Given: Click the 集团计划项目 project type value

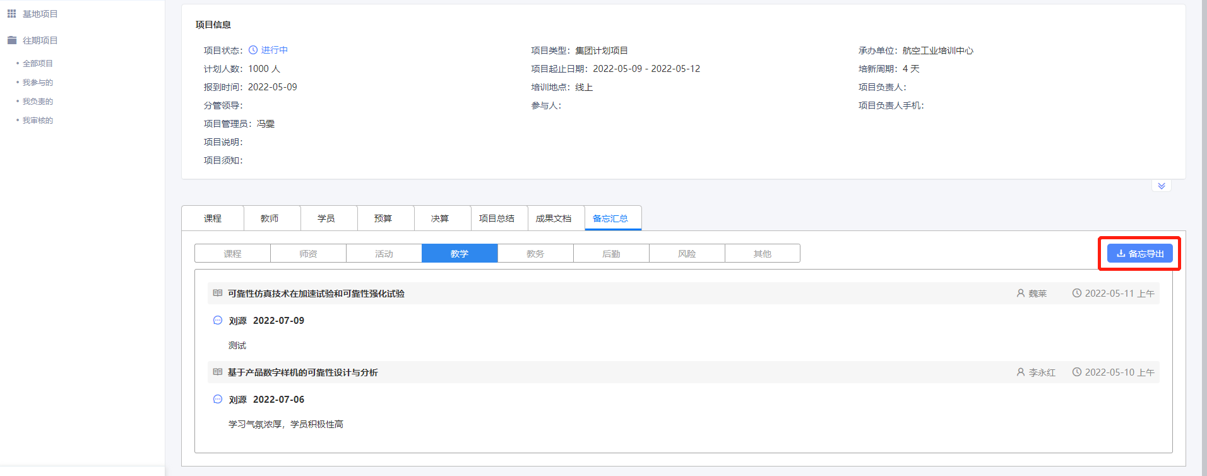Looking at the screenshot, I should coord(602,51).
